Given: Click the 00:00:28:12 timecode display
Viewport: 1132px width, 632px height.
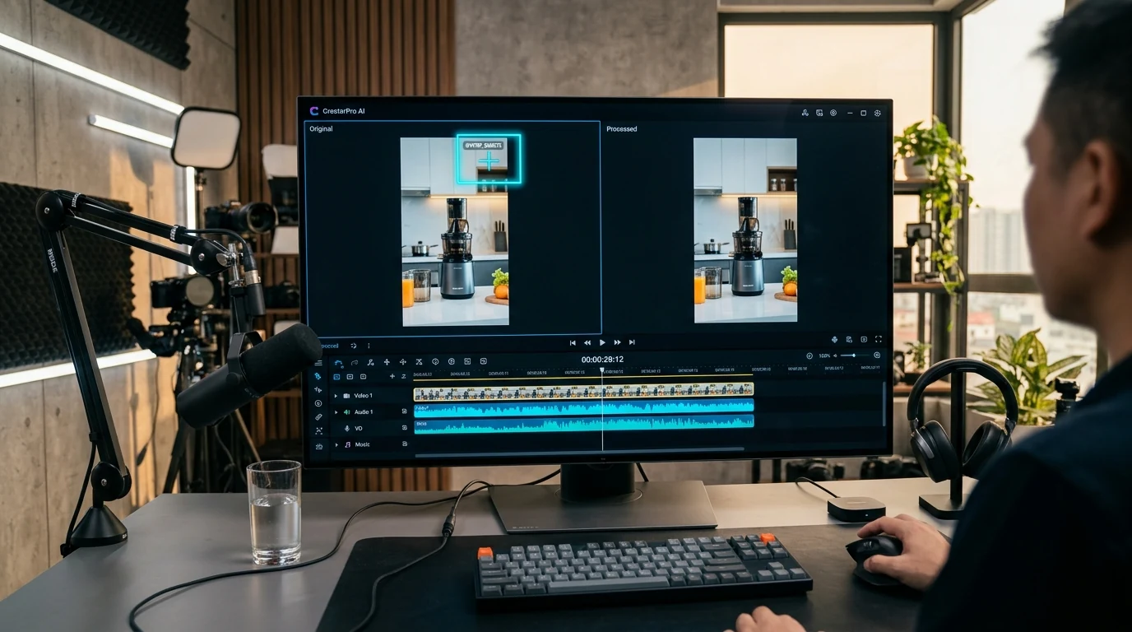Looking at the screenshot, I should coord(602,360).
